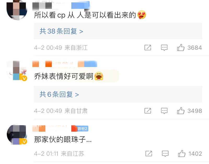Repost the comment from 甘肃
This screenshot has width=209, height=164.
pos(148,111)
